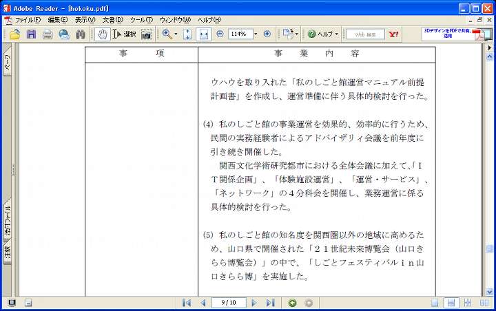
Task: Expand the Zoom tool dropdown arrow
Action: (x=176, y=34)
